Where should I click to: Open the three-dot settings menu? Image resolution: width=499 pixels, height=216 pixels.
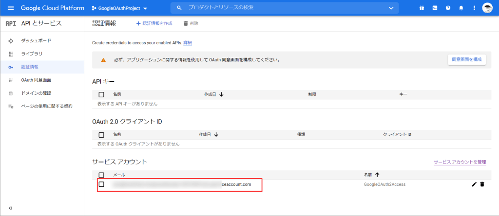(x=474, y=8)
